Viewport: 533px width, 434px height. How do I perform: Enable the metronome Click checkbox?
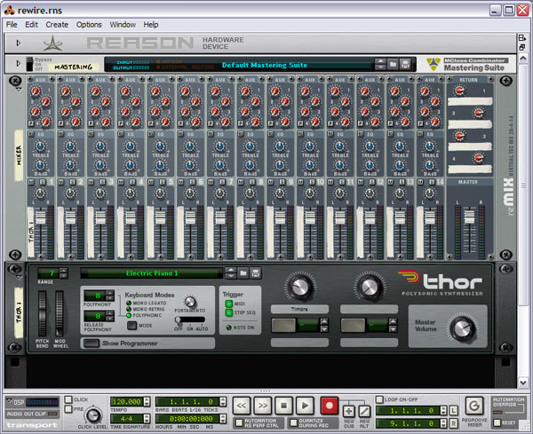click(x=69, y=399)
